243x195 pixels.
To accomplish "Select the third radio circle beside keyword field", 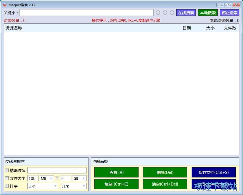I will [172, 13].
